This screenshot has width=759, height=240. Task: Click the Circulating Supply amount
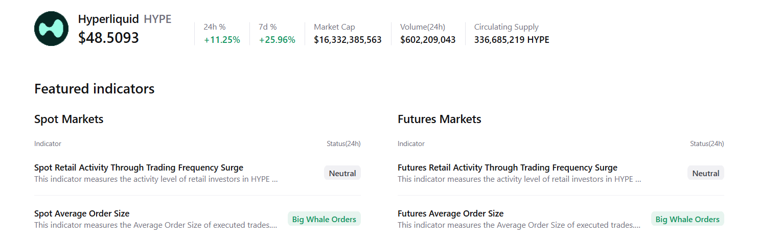click(512, 40)
